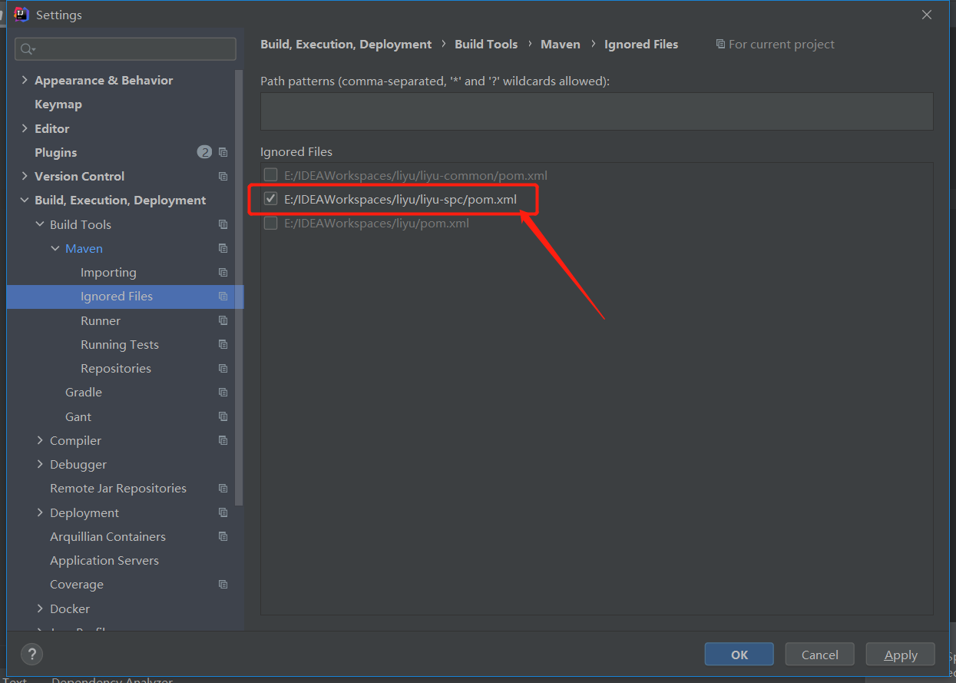
Task: Expand the Docker node
Action: point(40,608)
